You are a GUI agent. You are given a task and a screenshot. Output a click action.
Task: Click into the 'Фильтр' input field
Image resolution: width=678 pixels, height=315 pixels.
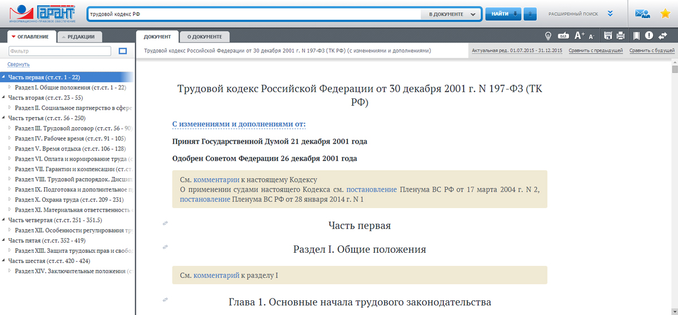click(x=60, y=51)
